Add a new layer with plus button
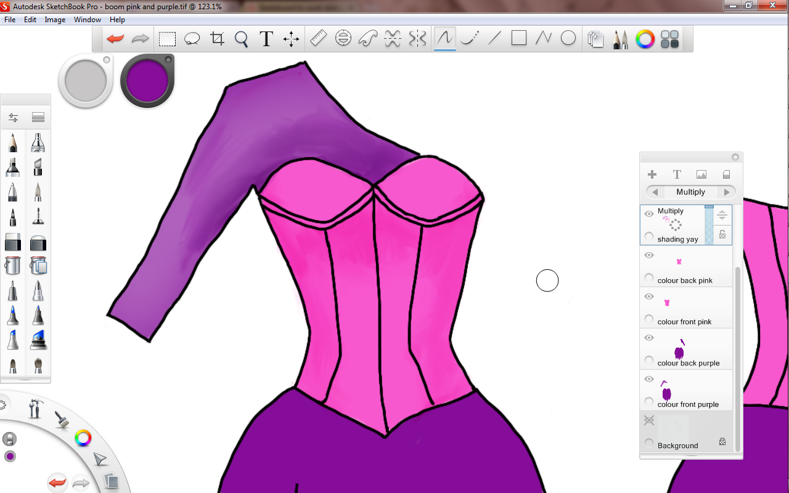789x493 pixels. 652,174
